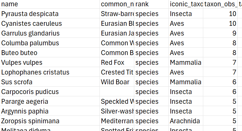Click the 'Arachnida' taxon cell
This screenshot has height=131, width=242.
pos(185,121)
